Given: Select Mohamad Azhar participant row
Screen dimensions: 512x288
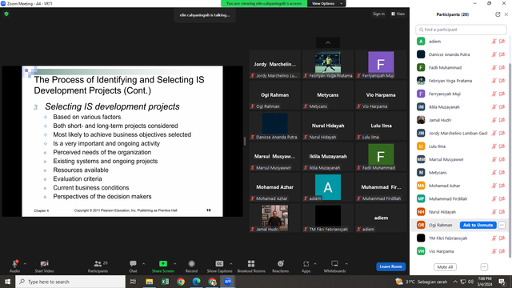Looking at the screenshot, I should tap(461, 186).
